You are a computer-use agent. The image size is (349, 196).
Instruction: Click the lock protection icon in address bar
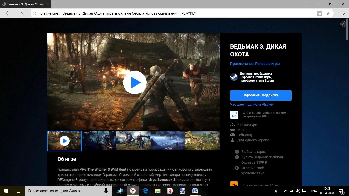click(x=319, y=13)
